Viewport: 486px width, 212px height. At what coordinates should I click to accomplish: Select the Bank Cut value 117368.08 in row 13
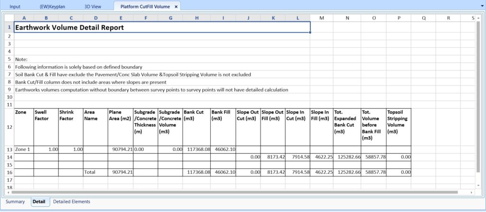(196, 150)
